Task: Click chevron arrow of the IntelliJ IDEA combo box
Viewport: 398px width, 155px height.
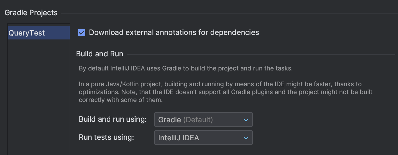Action: coord(246,138)
